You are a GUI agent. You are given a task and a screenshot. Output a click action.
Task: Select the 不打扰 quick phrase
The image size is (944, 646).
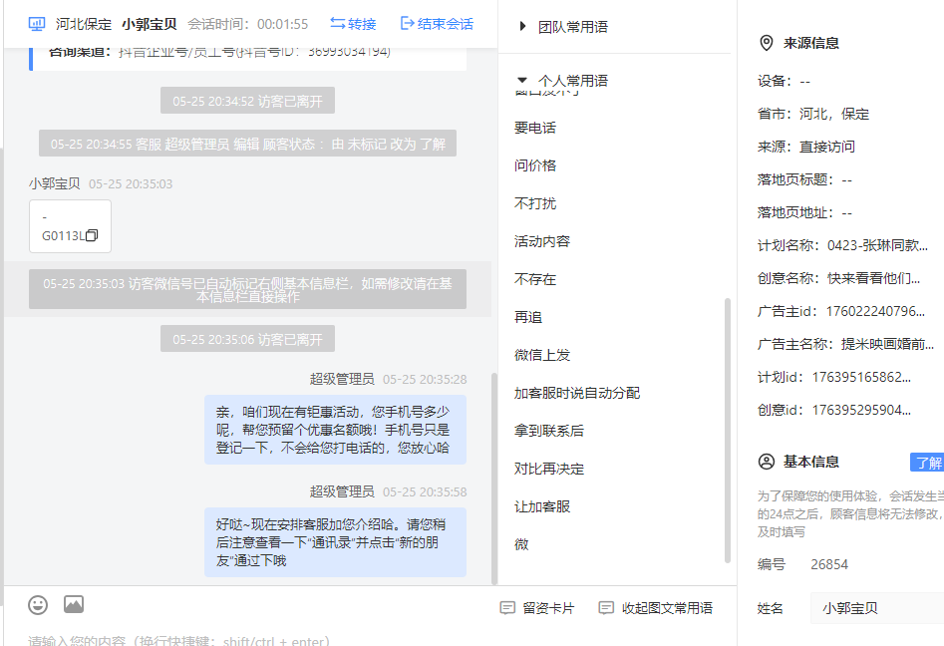535,203
